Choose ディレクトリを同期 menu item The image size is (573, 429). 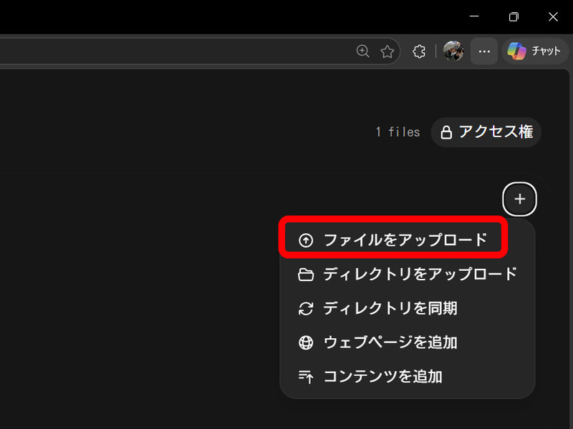point(408,308)
